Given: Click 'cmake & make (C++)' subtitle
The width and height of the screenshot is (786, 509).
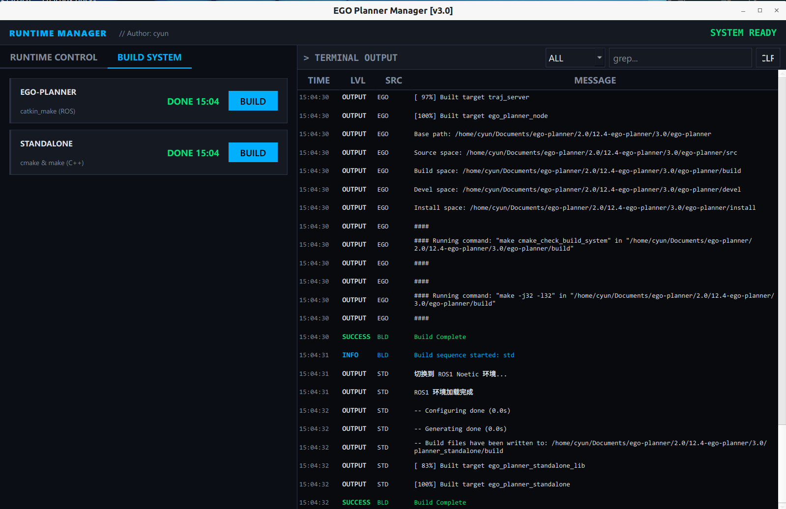Looking at the screenshot, I should [52, 163].
